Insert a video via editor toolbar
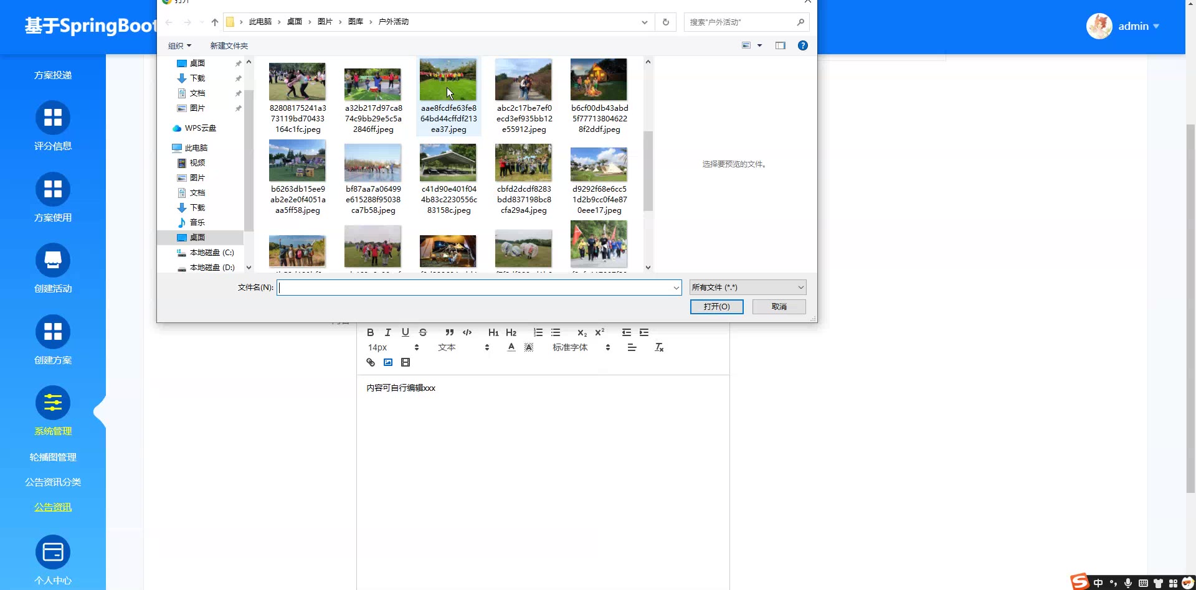1196x590 pixels. pyautogui.click(x=406, y=362)
